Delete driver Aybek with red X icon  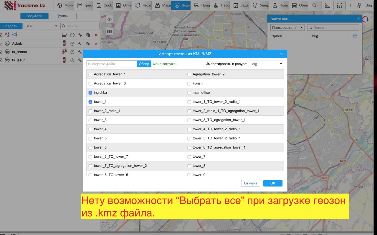(x=96, y=44)
